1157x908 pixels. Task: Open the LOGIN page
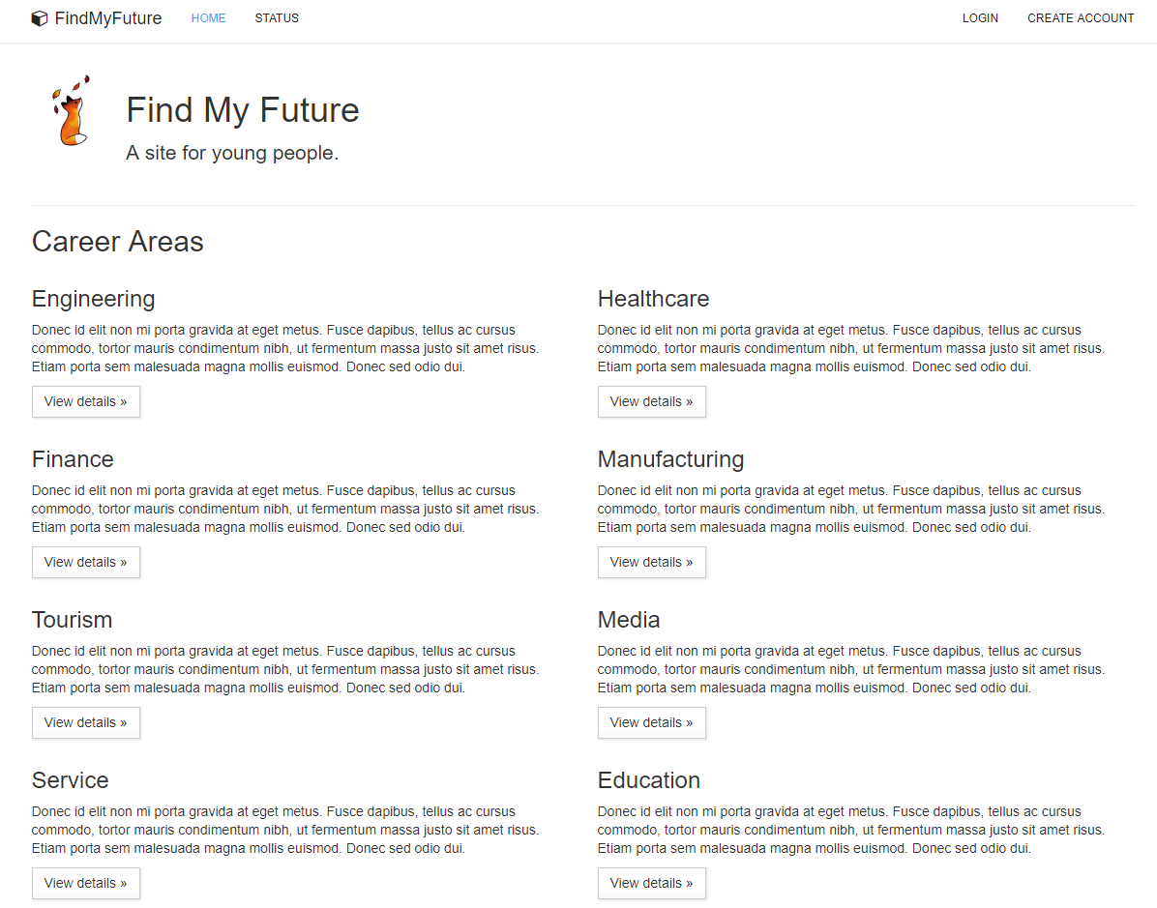coord(980,17)
